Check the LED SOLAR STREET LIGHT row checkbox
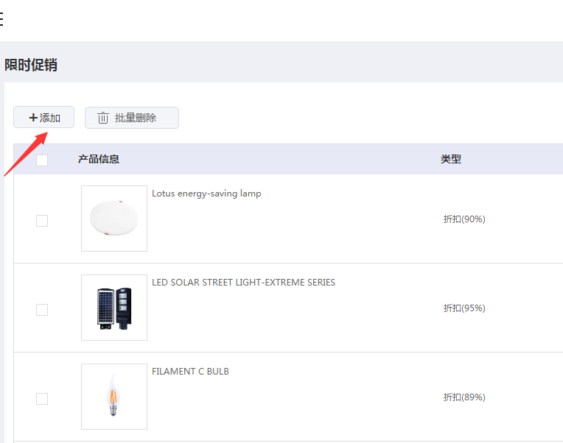 pyautogui.click(x=42, y=310)
